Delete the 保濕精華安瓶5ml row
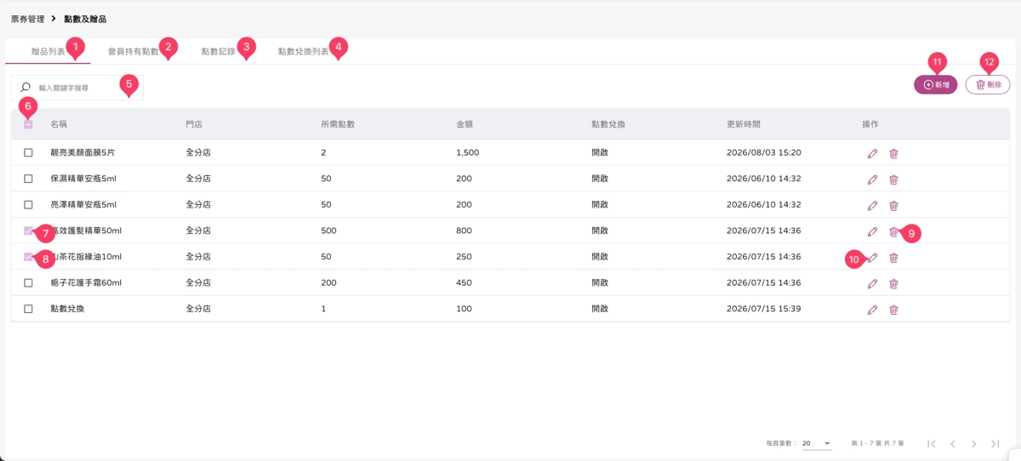 tap(893, 179)
